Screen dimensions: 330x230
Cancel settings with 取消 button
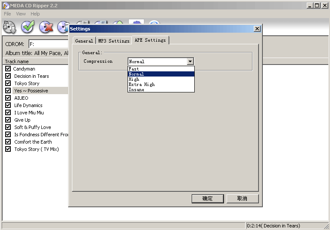pyautogui.click(x=243, y=199)
